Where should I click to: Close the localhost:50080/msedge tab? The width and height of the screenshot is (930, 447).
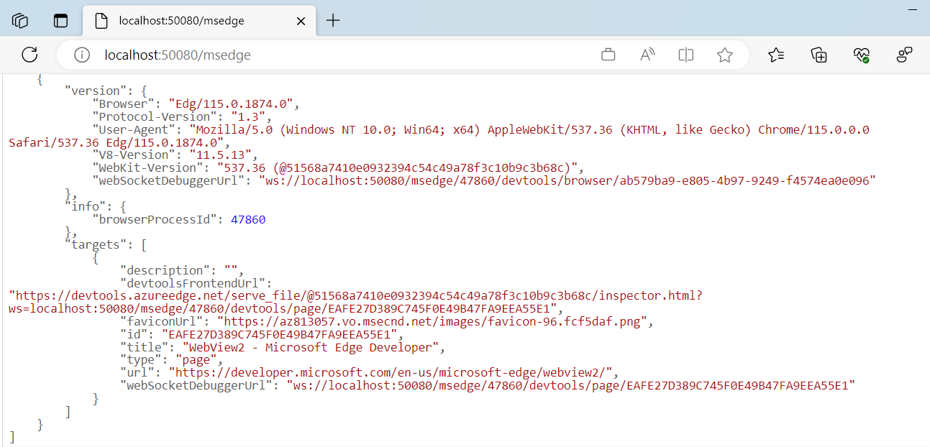(x=301, y=21)
